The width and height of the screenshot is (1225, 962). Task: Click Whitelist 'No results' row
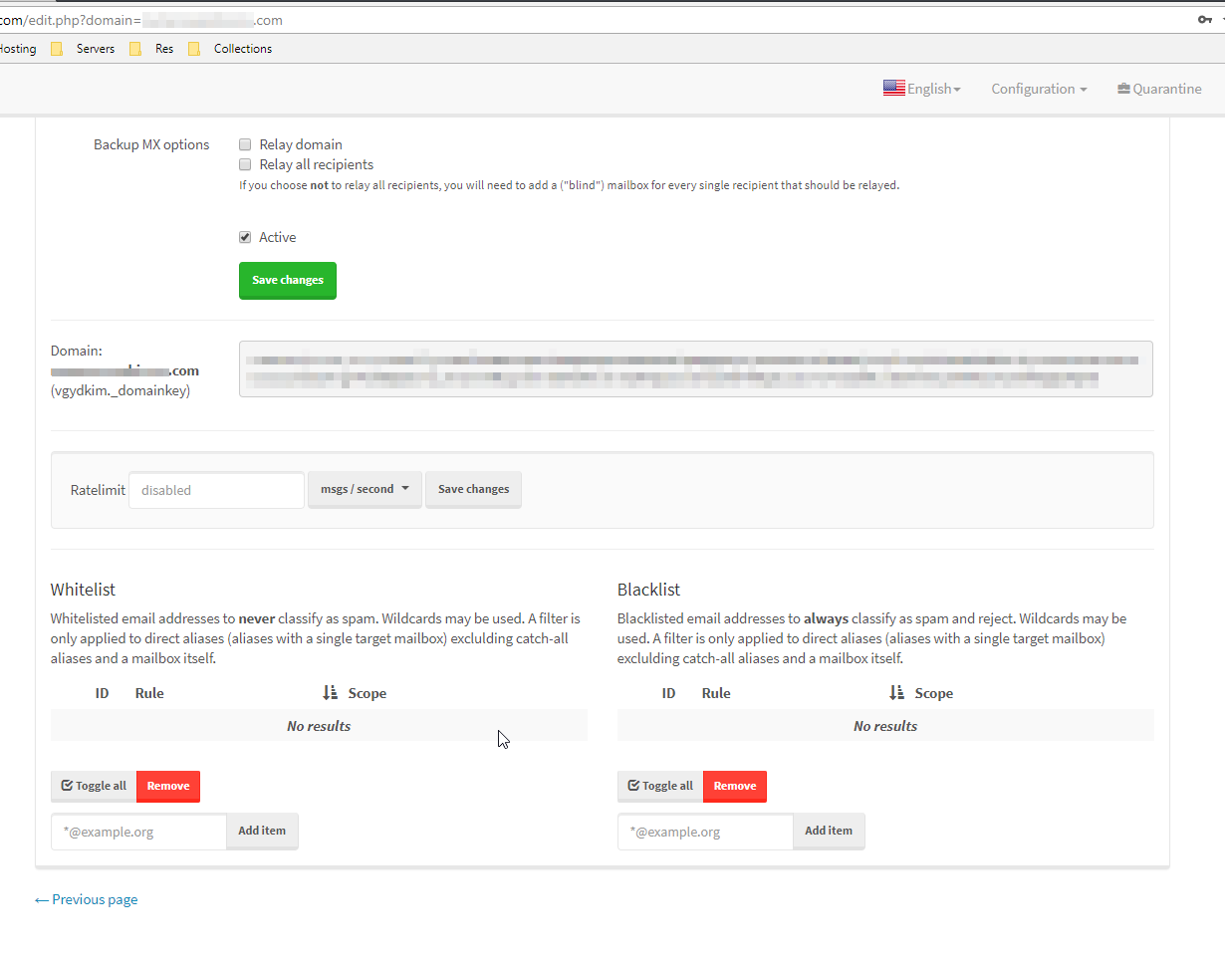pos(319,726)
